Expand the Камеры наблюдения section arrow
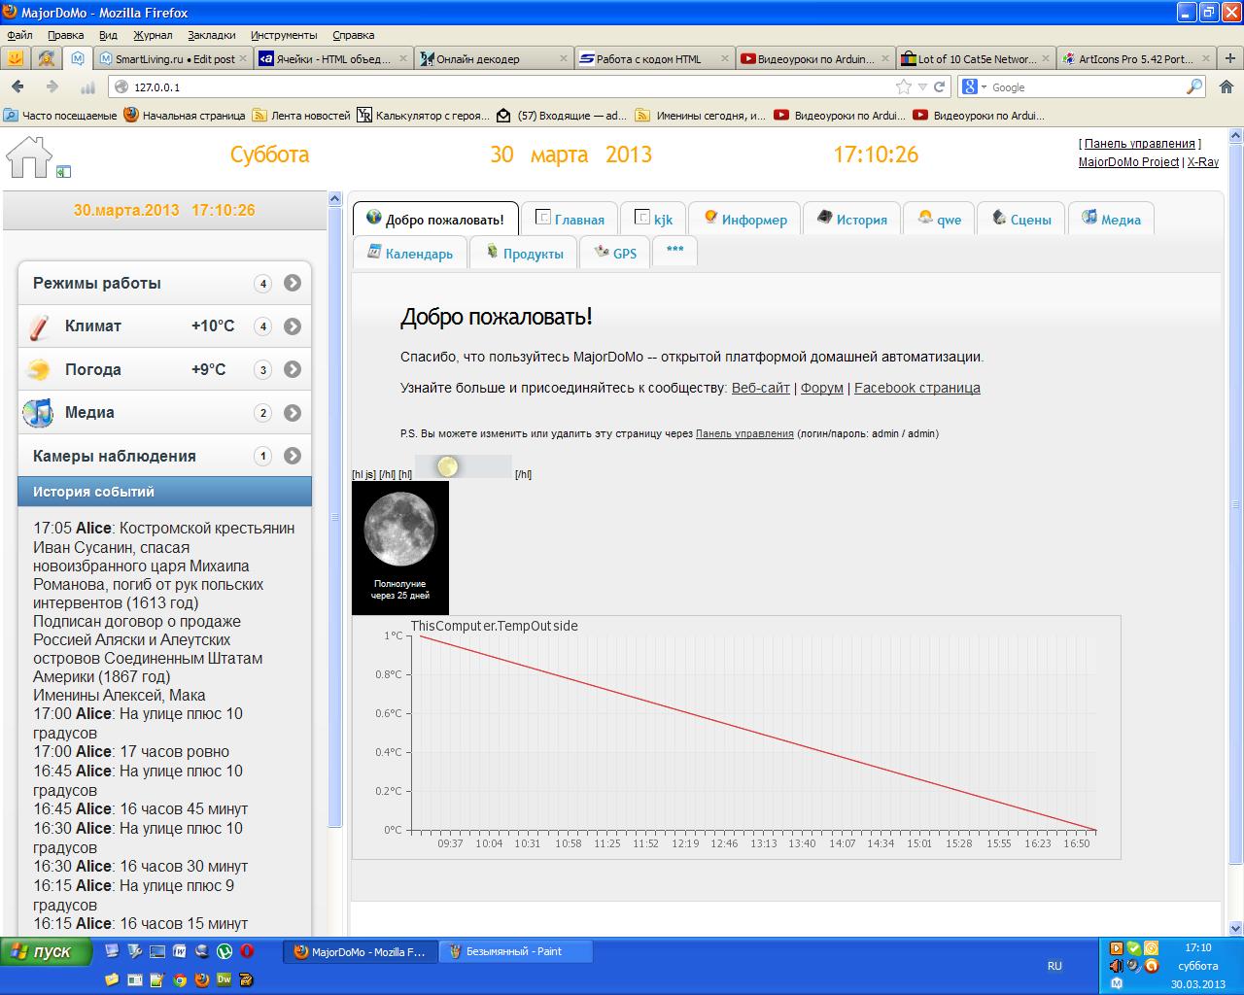 293,456
